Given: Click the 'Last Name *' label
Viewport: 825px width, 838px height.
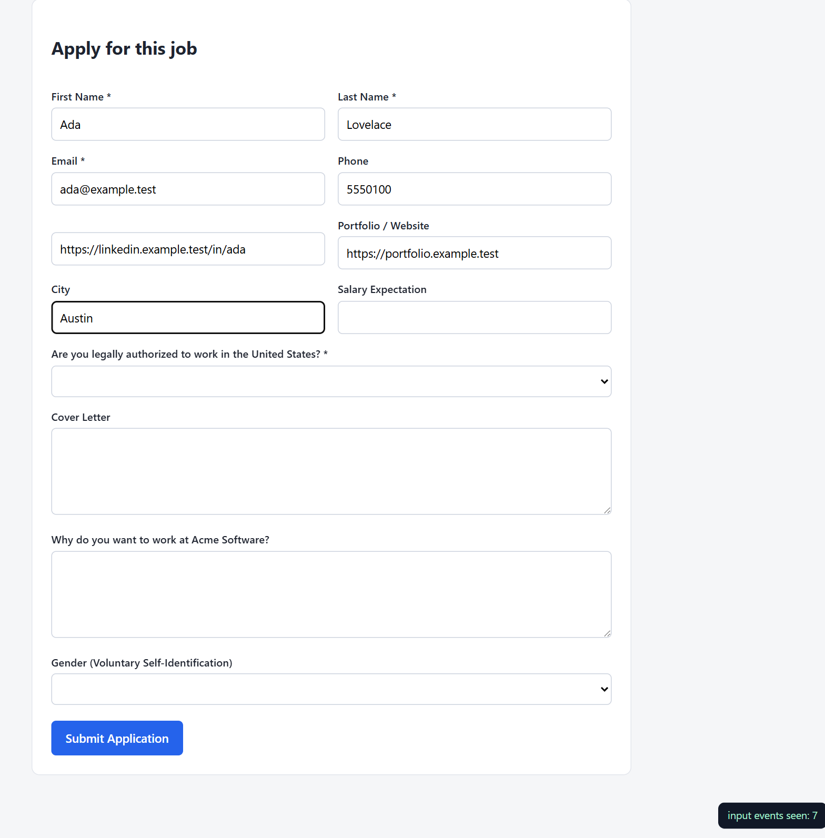Looking at the screenshot, I should coord(367,97).
